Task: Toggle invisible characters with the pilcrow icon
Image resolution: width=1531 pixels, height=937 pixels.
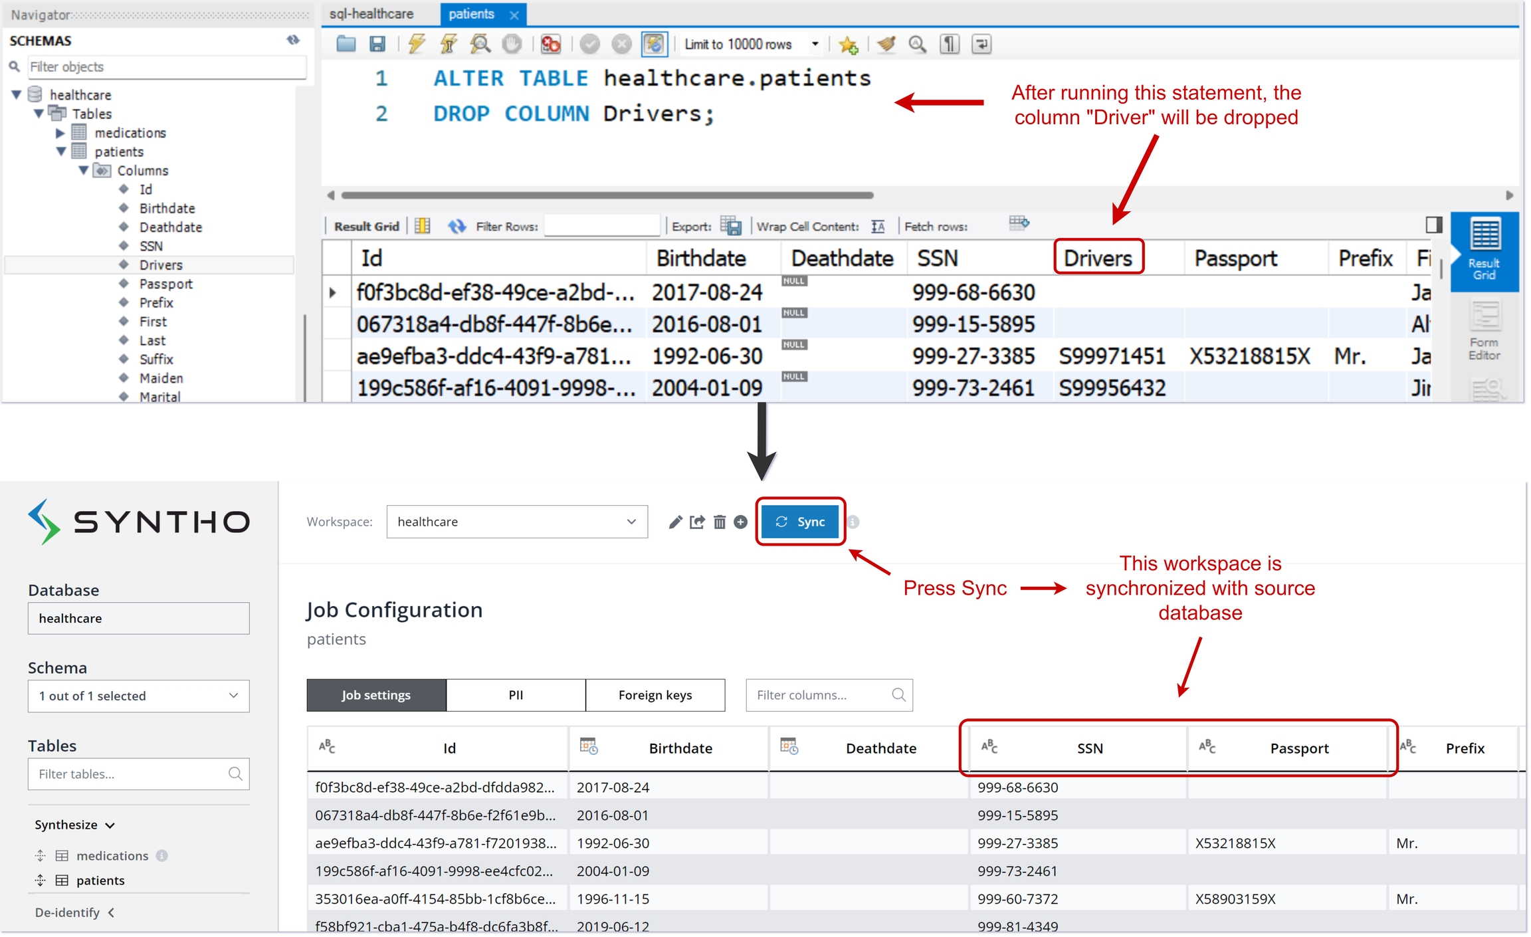Action: click(950, 45)
